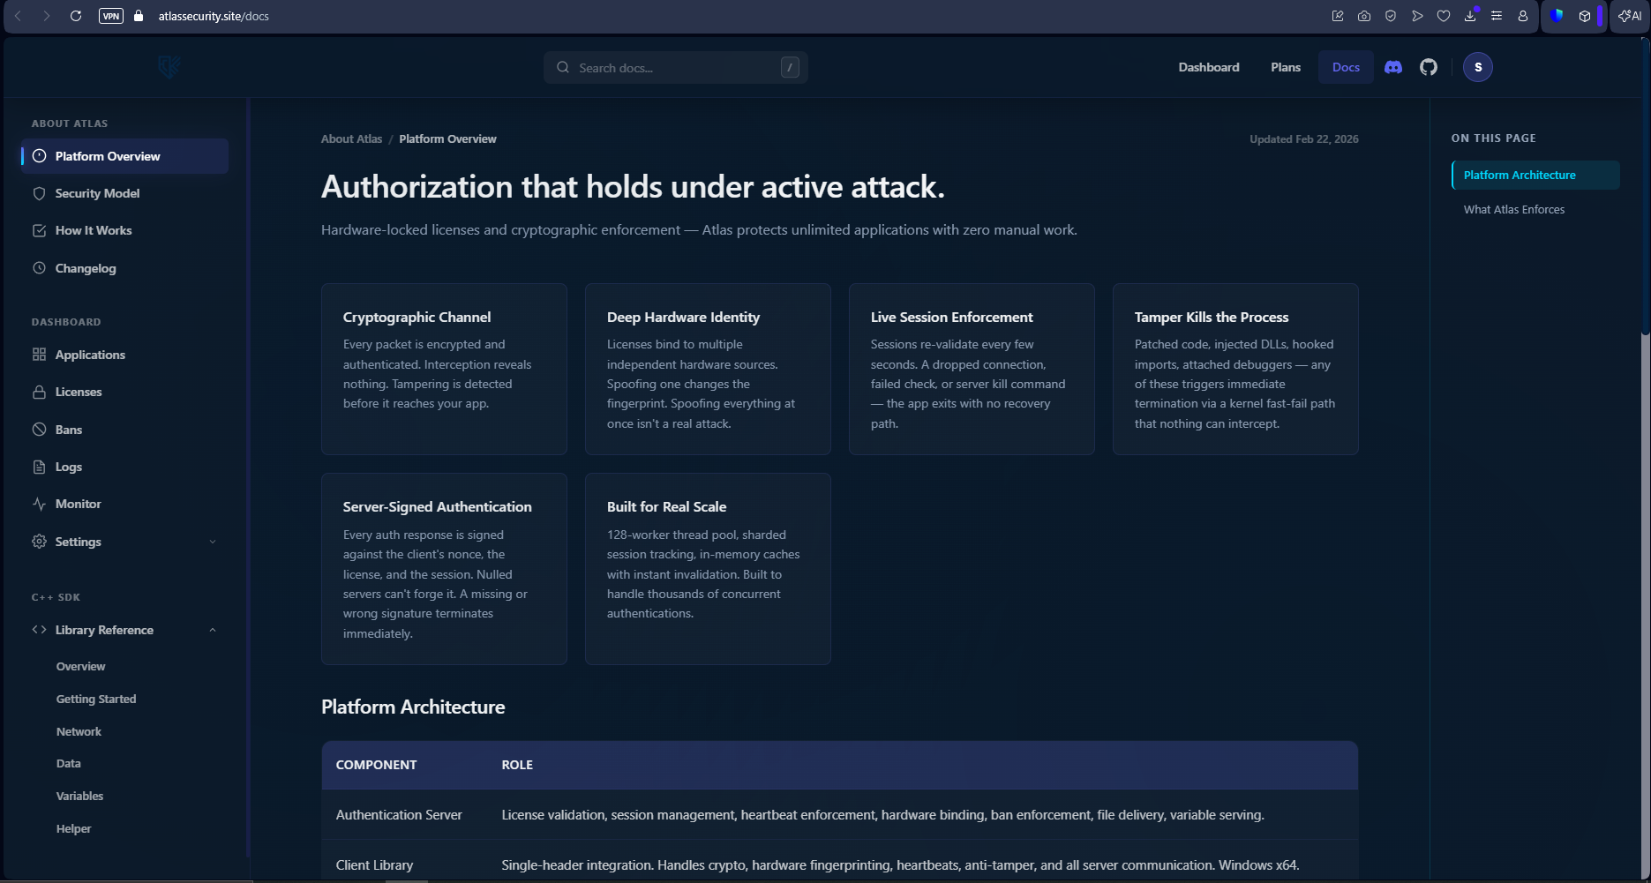Screen dimensions: 1651x883
Task: Focus the Search docs field
Action: tap(676, 67)
